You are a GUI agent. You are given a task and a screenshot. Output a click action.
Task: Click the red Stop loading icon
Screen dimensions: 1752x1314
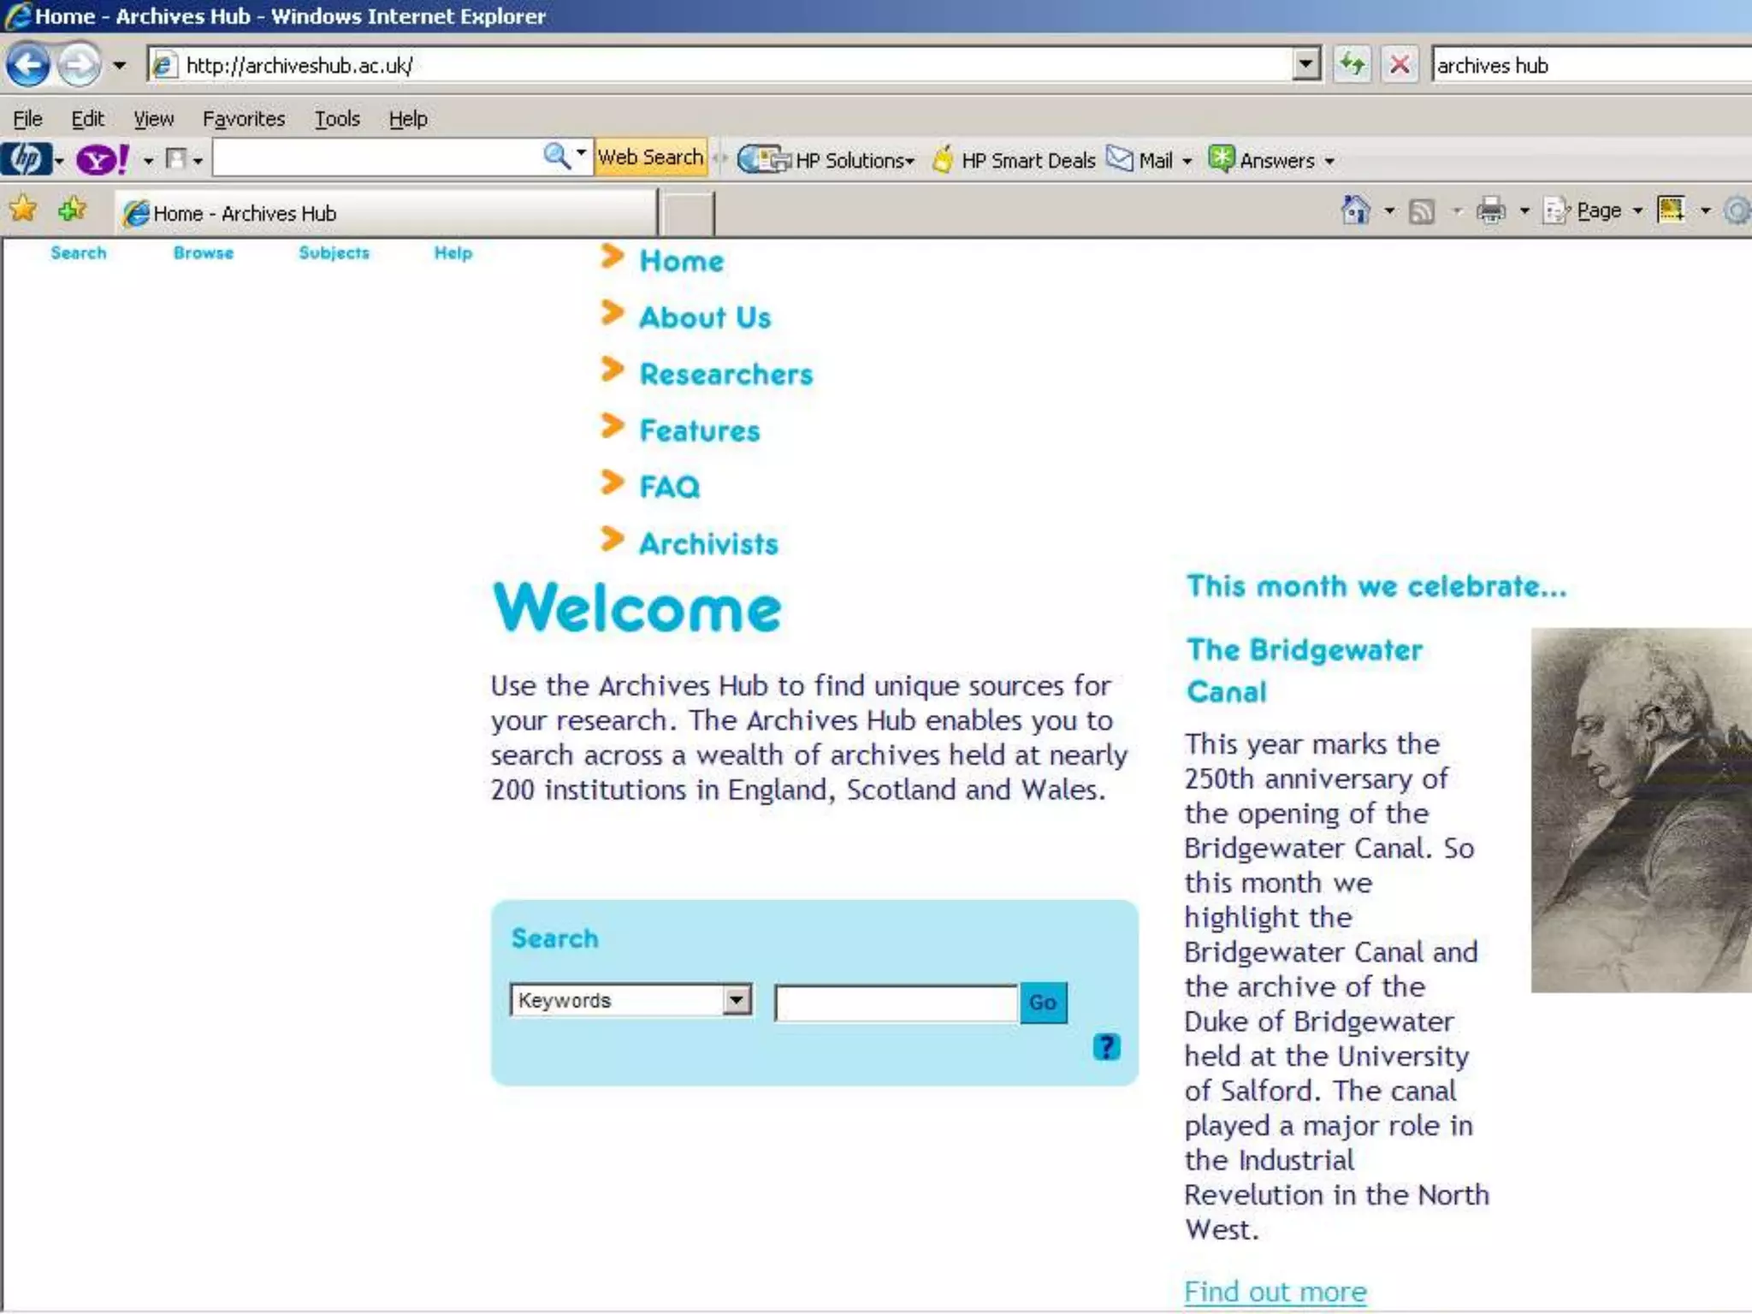click(x=1400, y=65)
